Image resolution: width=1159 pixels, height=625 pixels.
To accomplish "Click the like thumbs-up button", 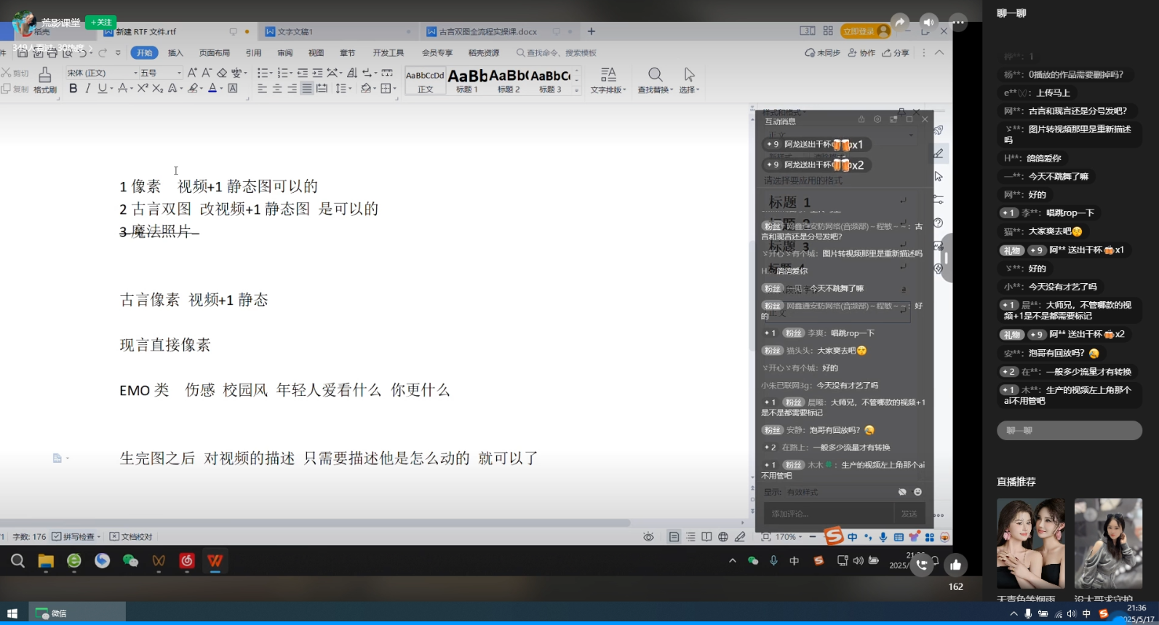I will click(955, 565).
